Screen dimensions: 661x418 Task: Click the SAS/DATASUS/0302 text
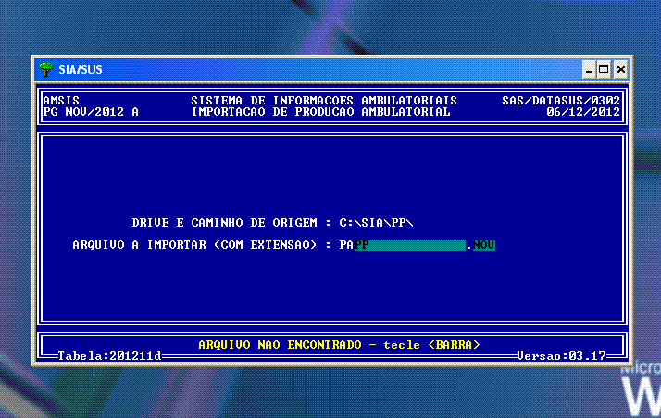click(561, 100)
